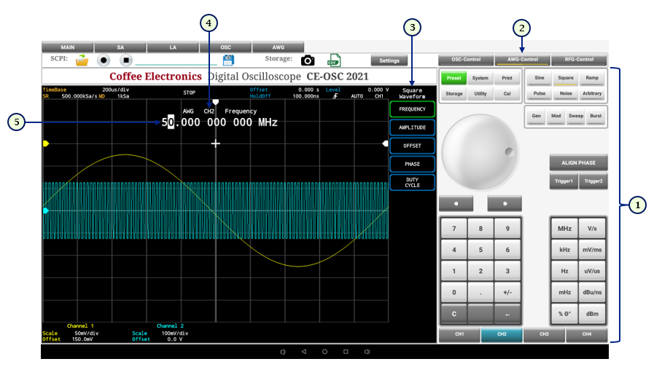Click the floppy disk save icon

(x=228, y=60)
